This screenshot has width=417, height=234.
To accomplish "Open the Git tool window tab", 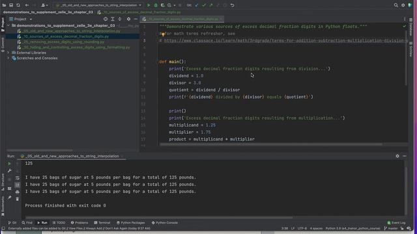I will coord(12,223).
